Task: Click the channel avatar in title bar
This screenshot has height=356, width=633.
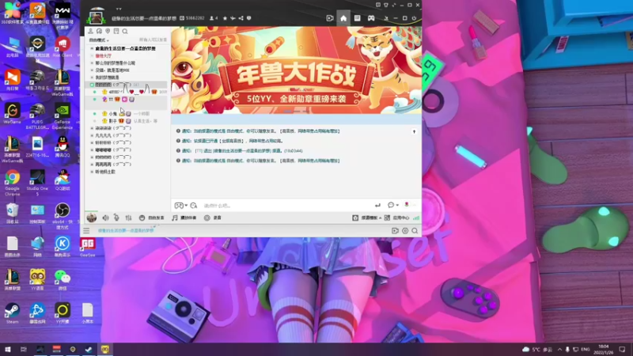Action: click(x=96, y=17)
